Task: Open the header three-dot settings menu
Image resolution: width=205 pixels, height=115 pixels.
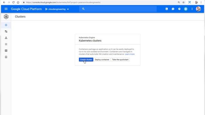Action: [x=192, y=9]
